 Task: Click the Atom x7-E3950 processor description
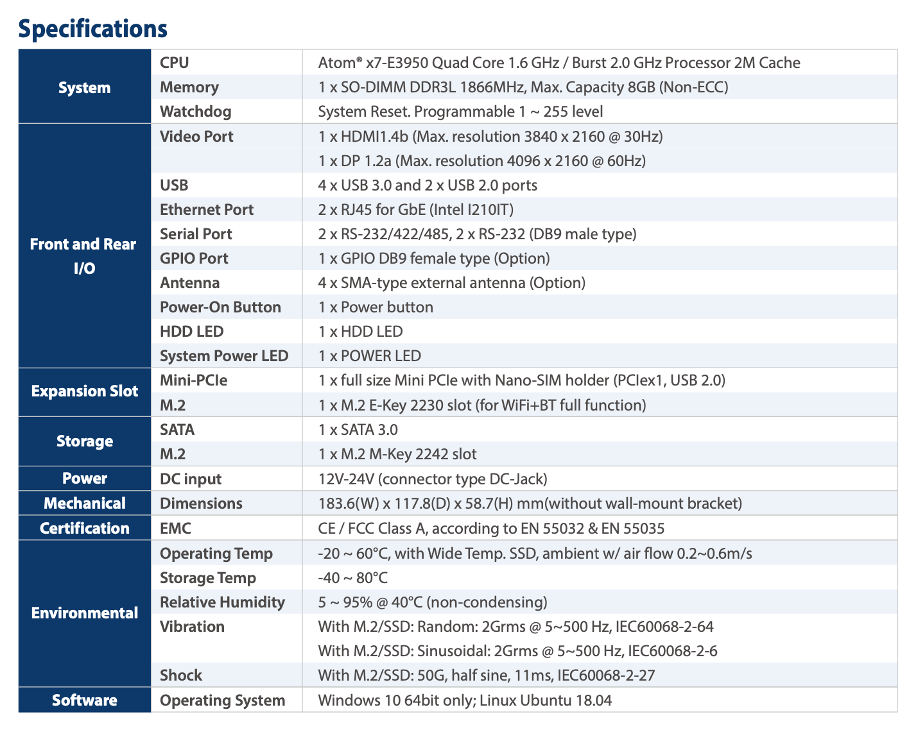point(559,62)
